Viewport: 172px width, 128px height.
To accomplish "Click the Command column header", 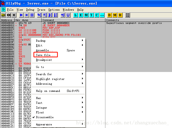I will (x=73, y=20).
